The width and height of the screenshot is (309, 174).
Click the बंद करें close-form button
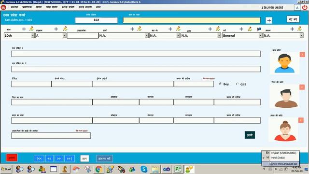tap(293, 19)
